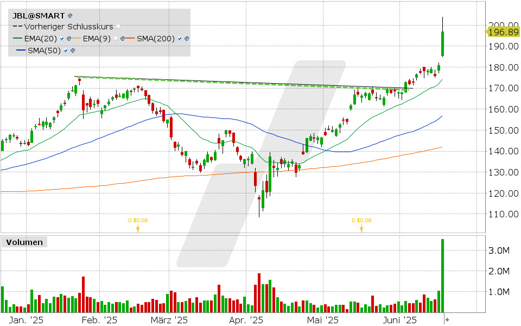The height and width of the screenshot is (326, 521).
Task: Click the Volumen panel label
Action: [24, 242]
